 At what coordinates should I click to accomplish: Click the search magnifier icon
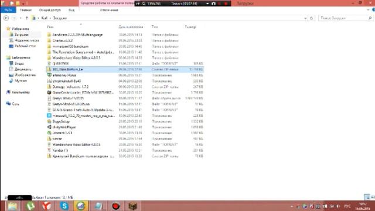[x=370, y=18]
